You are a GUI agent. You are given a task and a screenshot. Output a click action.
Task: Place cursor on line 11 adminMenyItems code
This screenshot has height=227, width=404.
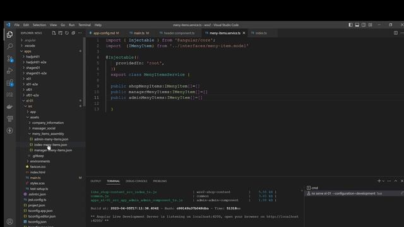(157, 98)
